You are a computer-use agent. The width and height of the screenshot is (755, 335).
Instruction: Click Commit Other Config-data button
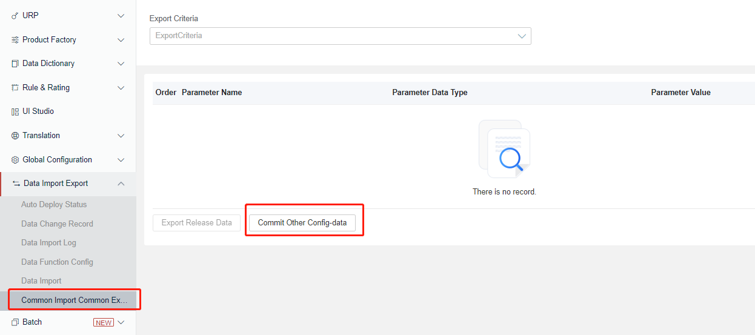(302, 223)
